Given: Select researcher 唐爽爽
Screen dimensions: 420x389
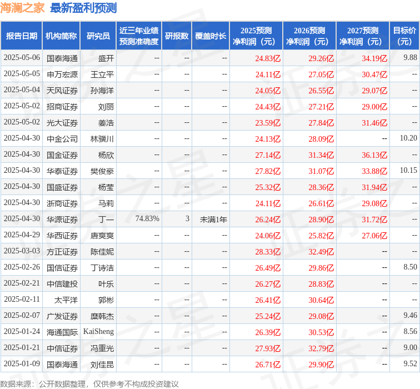Looking at the screenshot, I should coord(102,236).
